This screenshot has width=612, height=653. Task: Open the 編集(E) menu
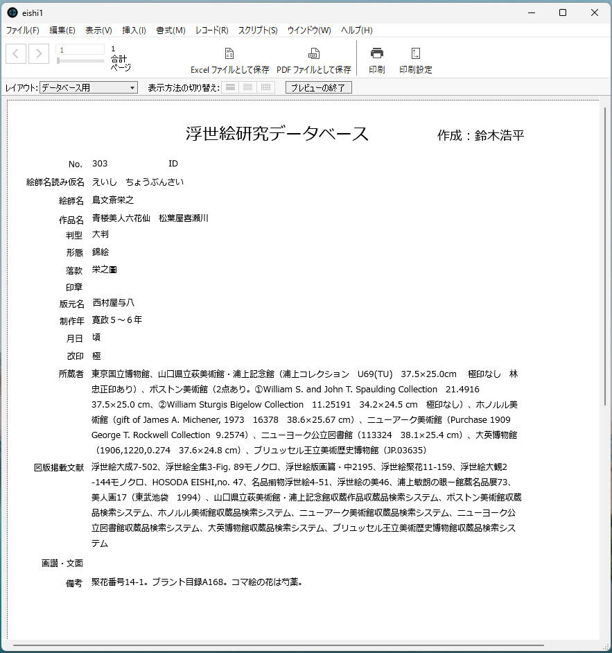tap(62, 31)
